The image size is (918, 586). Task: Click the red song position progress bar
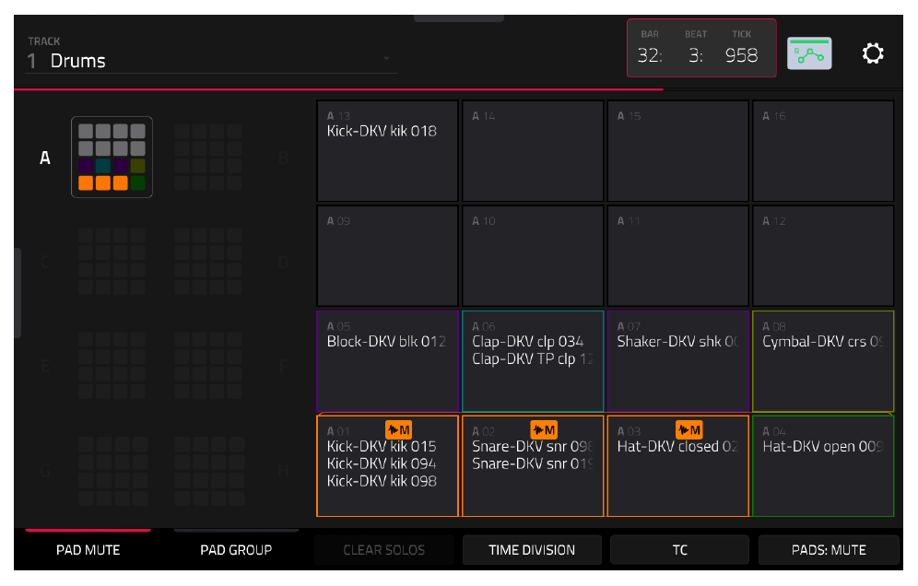338,89
